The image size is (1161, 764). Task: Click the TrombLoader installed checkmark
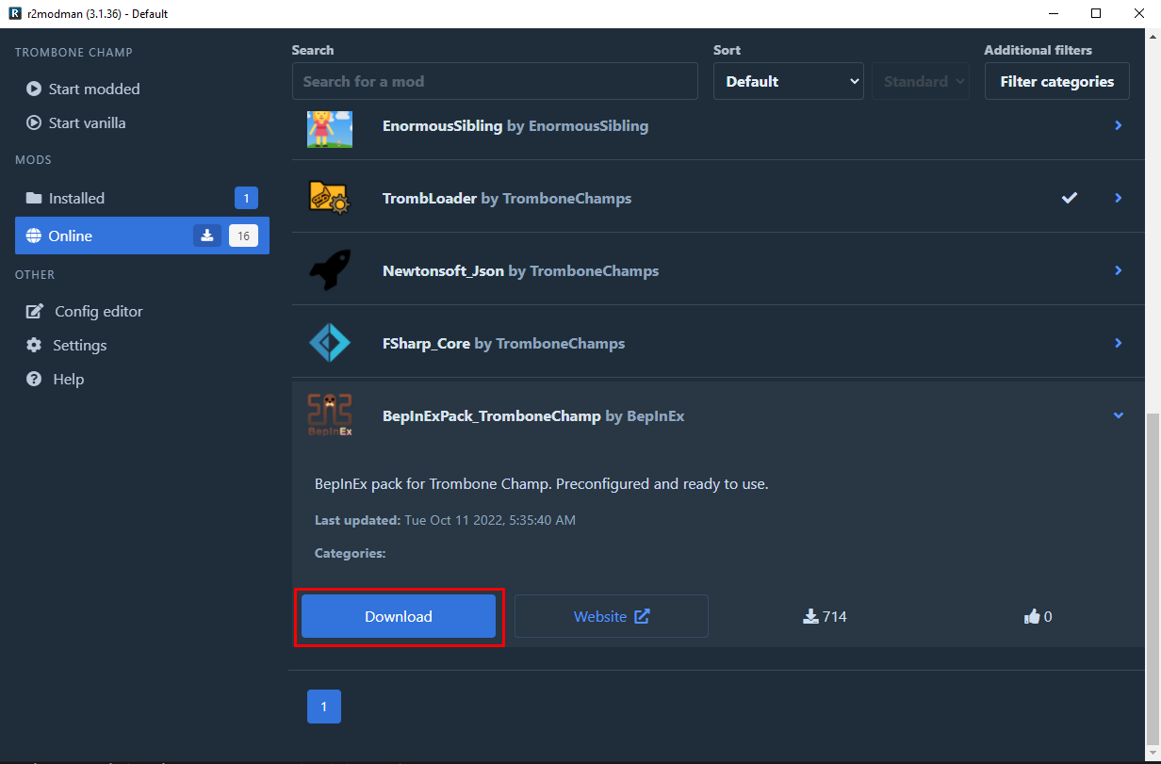[1070, 198]
